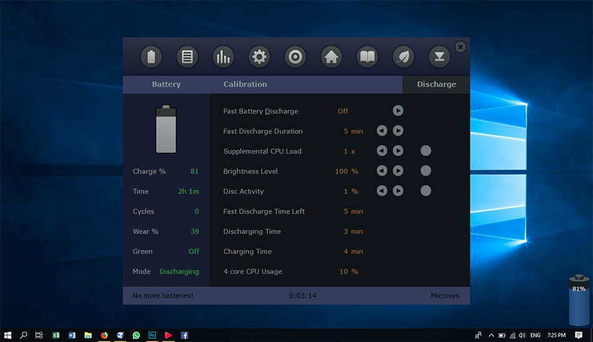Screen dimensions: 593x342
Task: Show hidden system tray icons
Action: [491, 335]
